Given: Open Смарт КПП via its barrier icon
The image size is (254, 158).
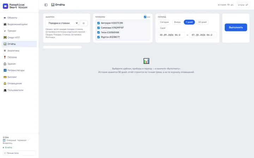Looking at the screenshot, I should click(5, 38).
